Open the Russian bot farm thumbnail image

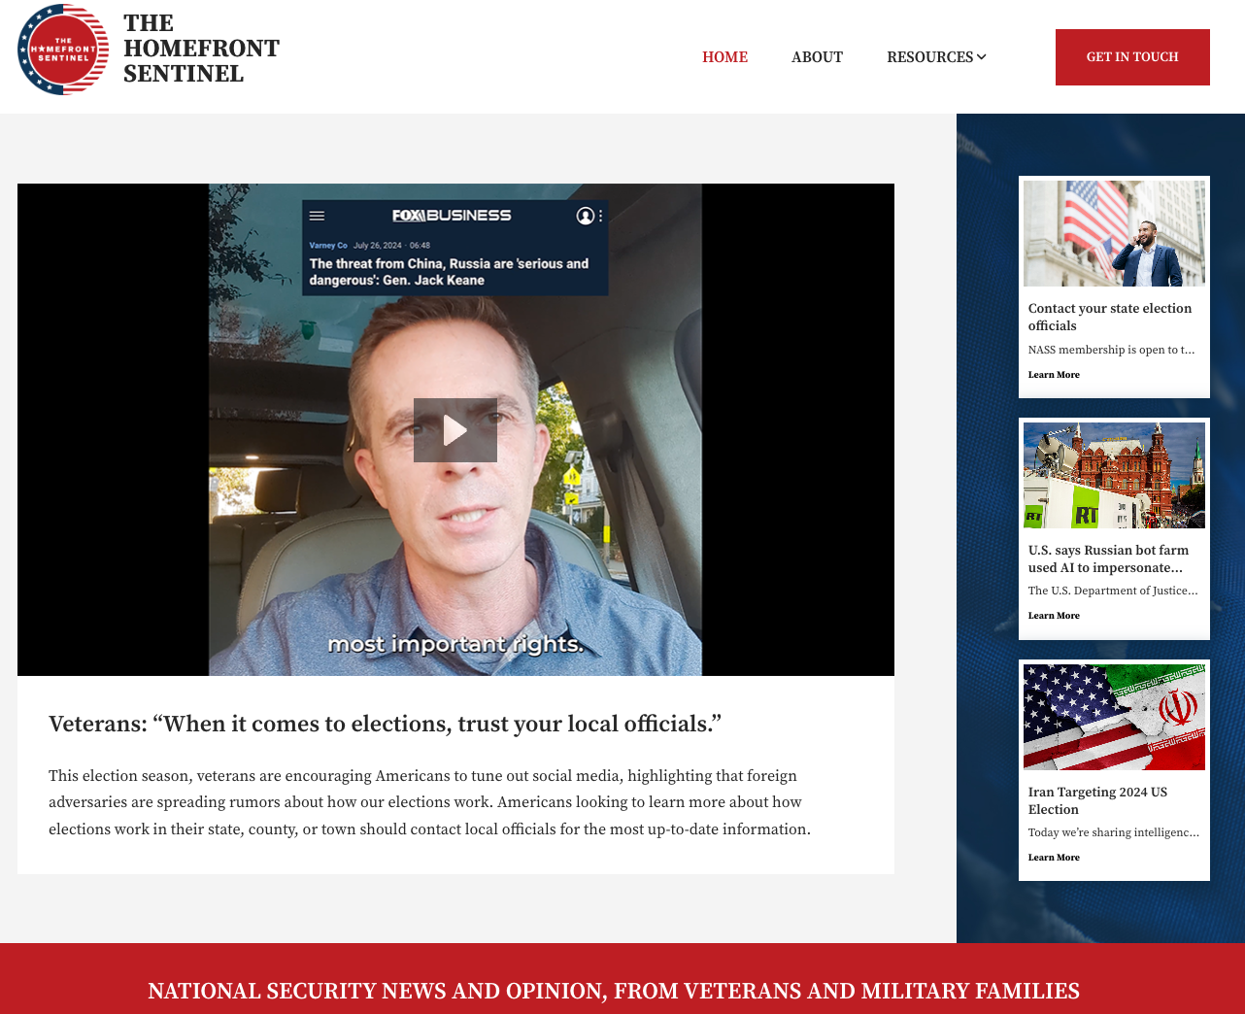[x=1114, y=475]
